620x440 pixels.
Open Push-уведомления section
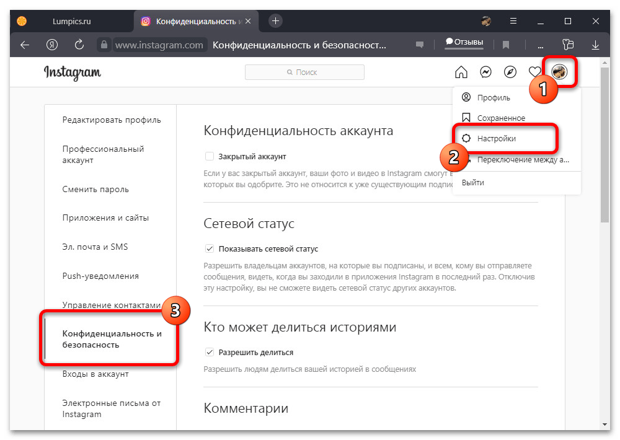tap(100, 276)
